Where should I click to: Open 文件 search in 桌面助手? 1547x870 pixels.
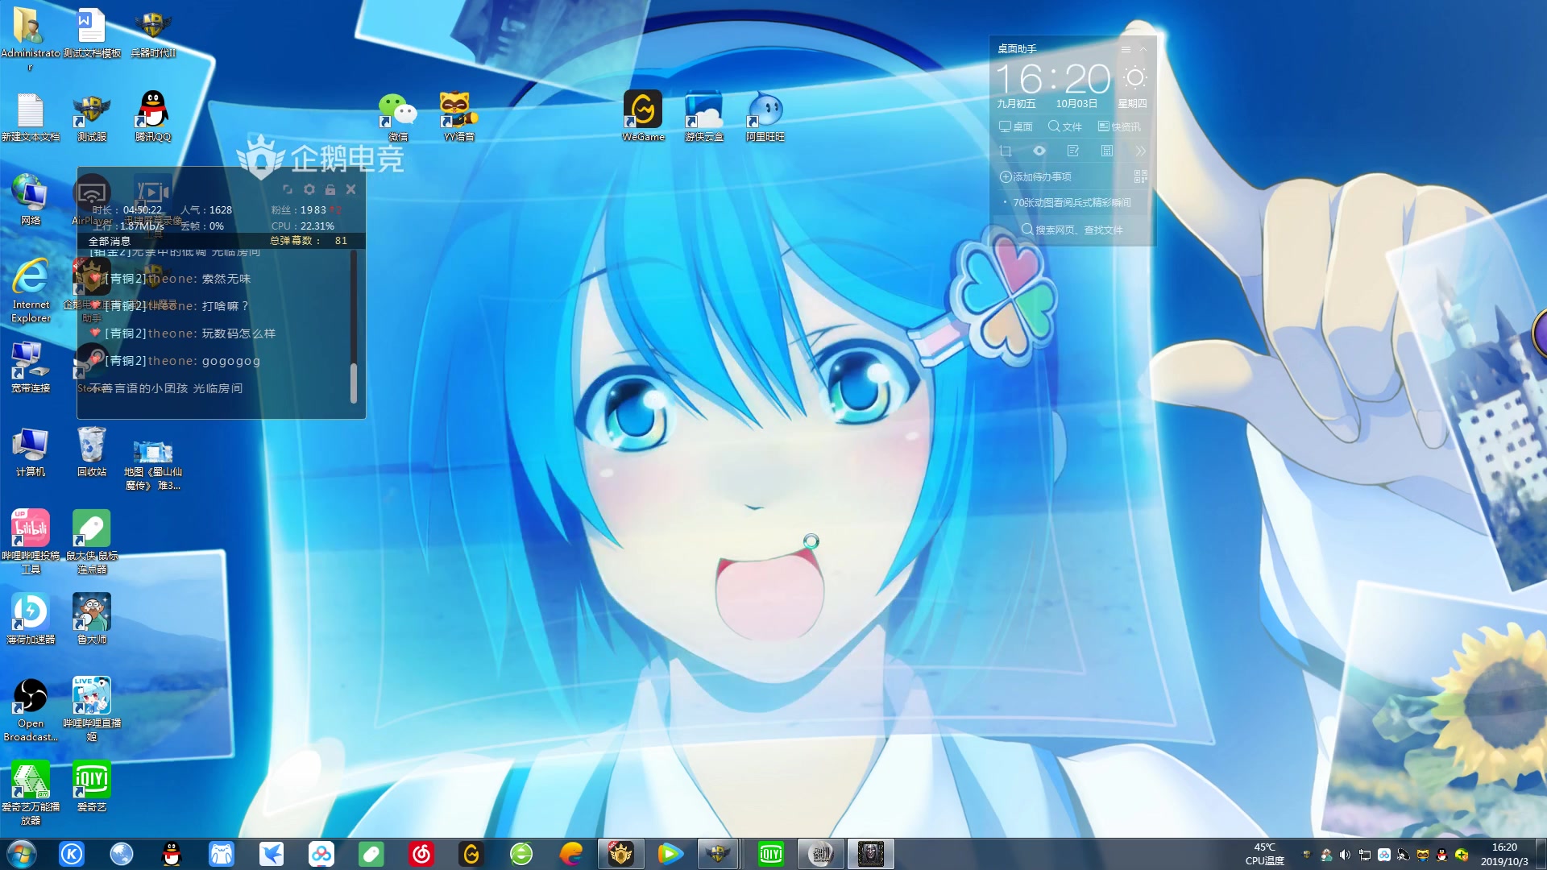tap(1064, 126)
